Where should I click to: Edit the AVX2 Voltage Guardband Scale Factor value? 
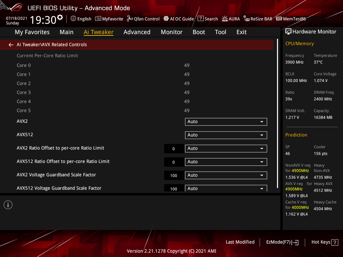coord(174,175)
